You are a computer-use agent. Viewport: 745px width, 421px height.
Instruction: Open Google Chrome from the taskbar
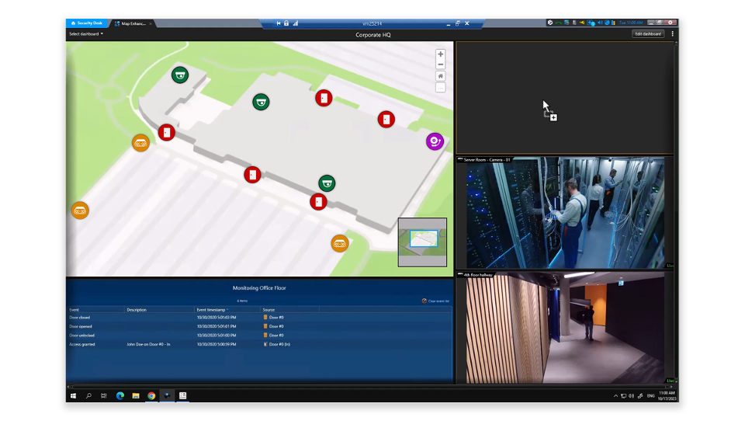pyautogui.click(x=151, y=396)
